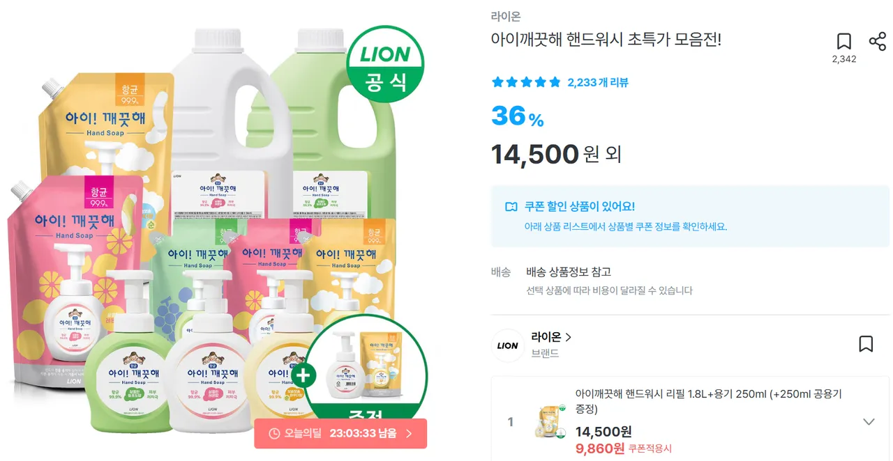Click the five-star rating icons

click(x=526, y=82)
